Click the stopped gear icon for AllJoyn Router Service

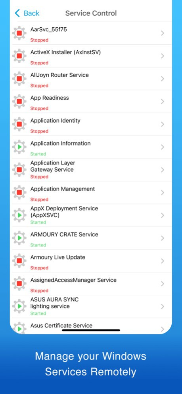19,79
